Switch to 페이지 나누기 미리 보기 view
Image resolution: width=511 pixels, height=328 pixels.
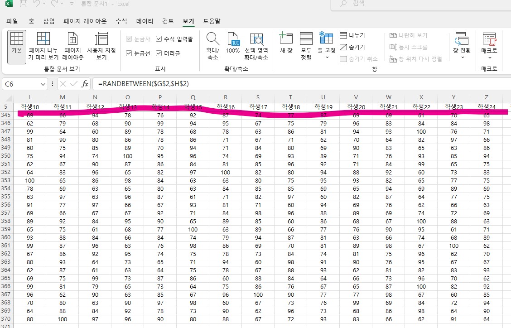(x=43, y=45)
